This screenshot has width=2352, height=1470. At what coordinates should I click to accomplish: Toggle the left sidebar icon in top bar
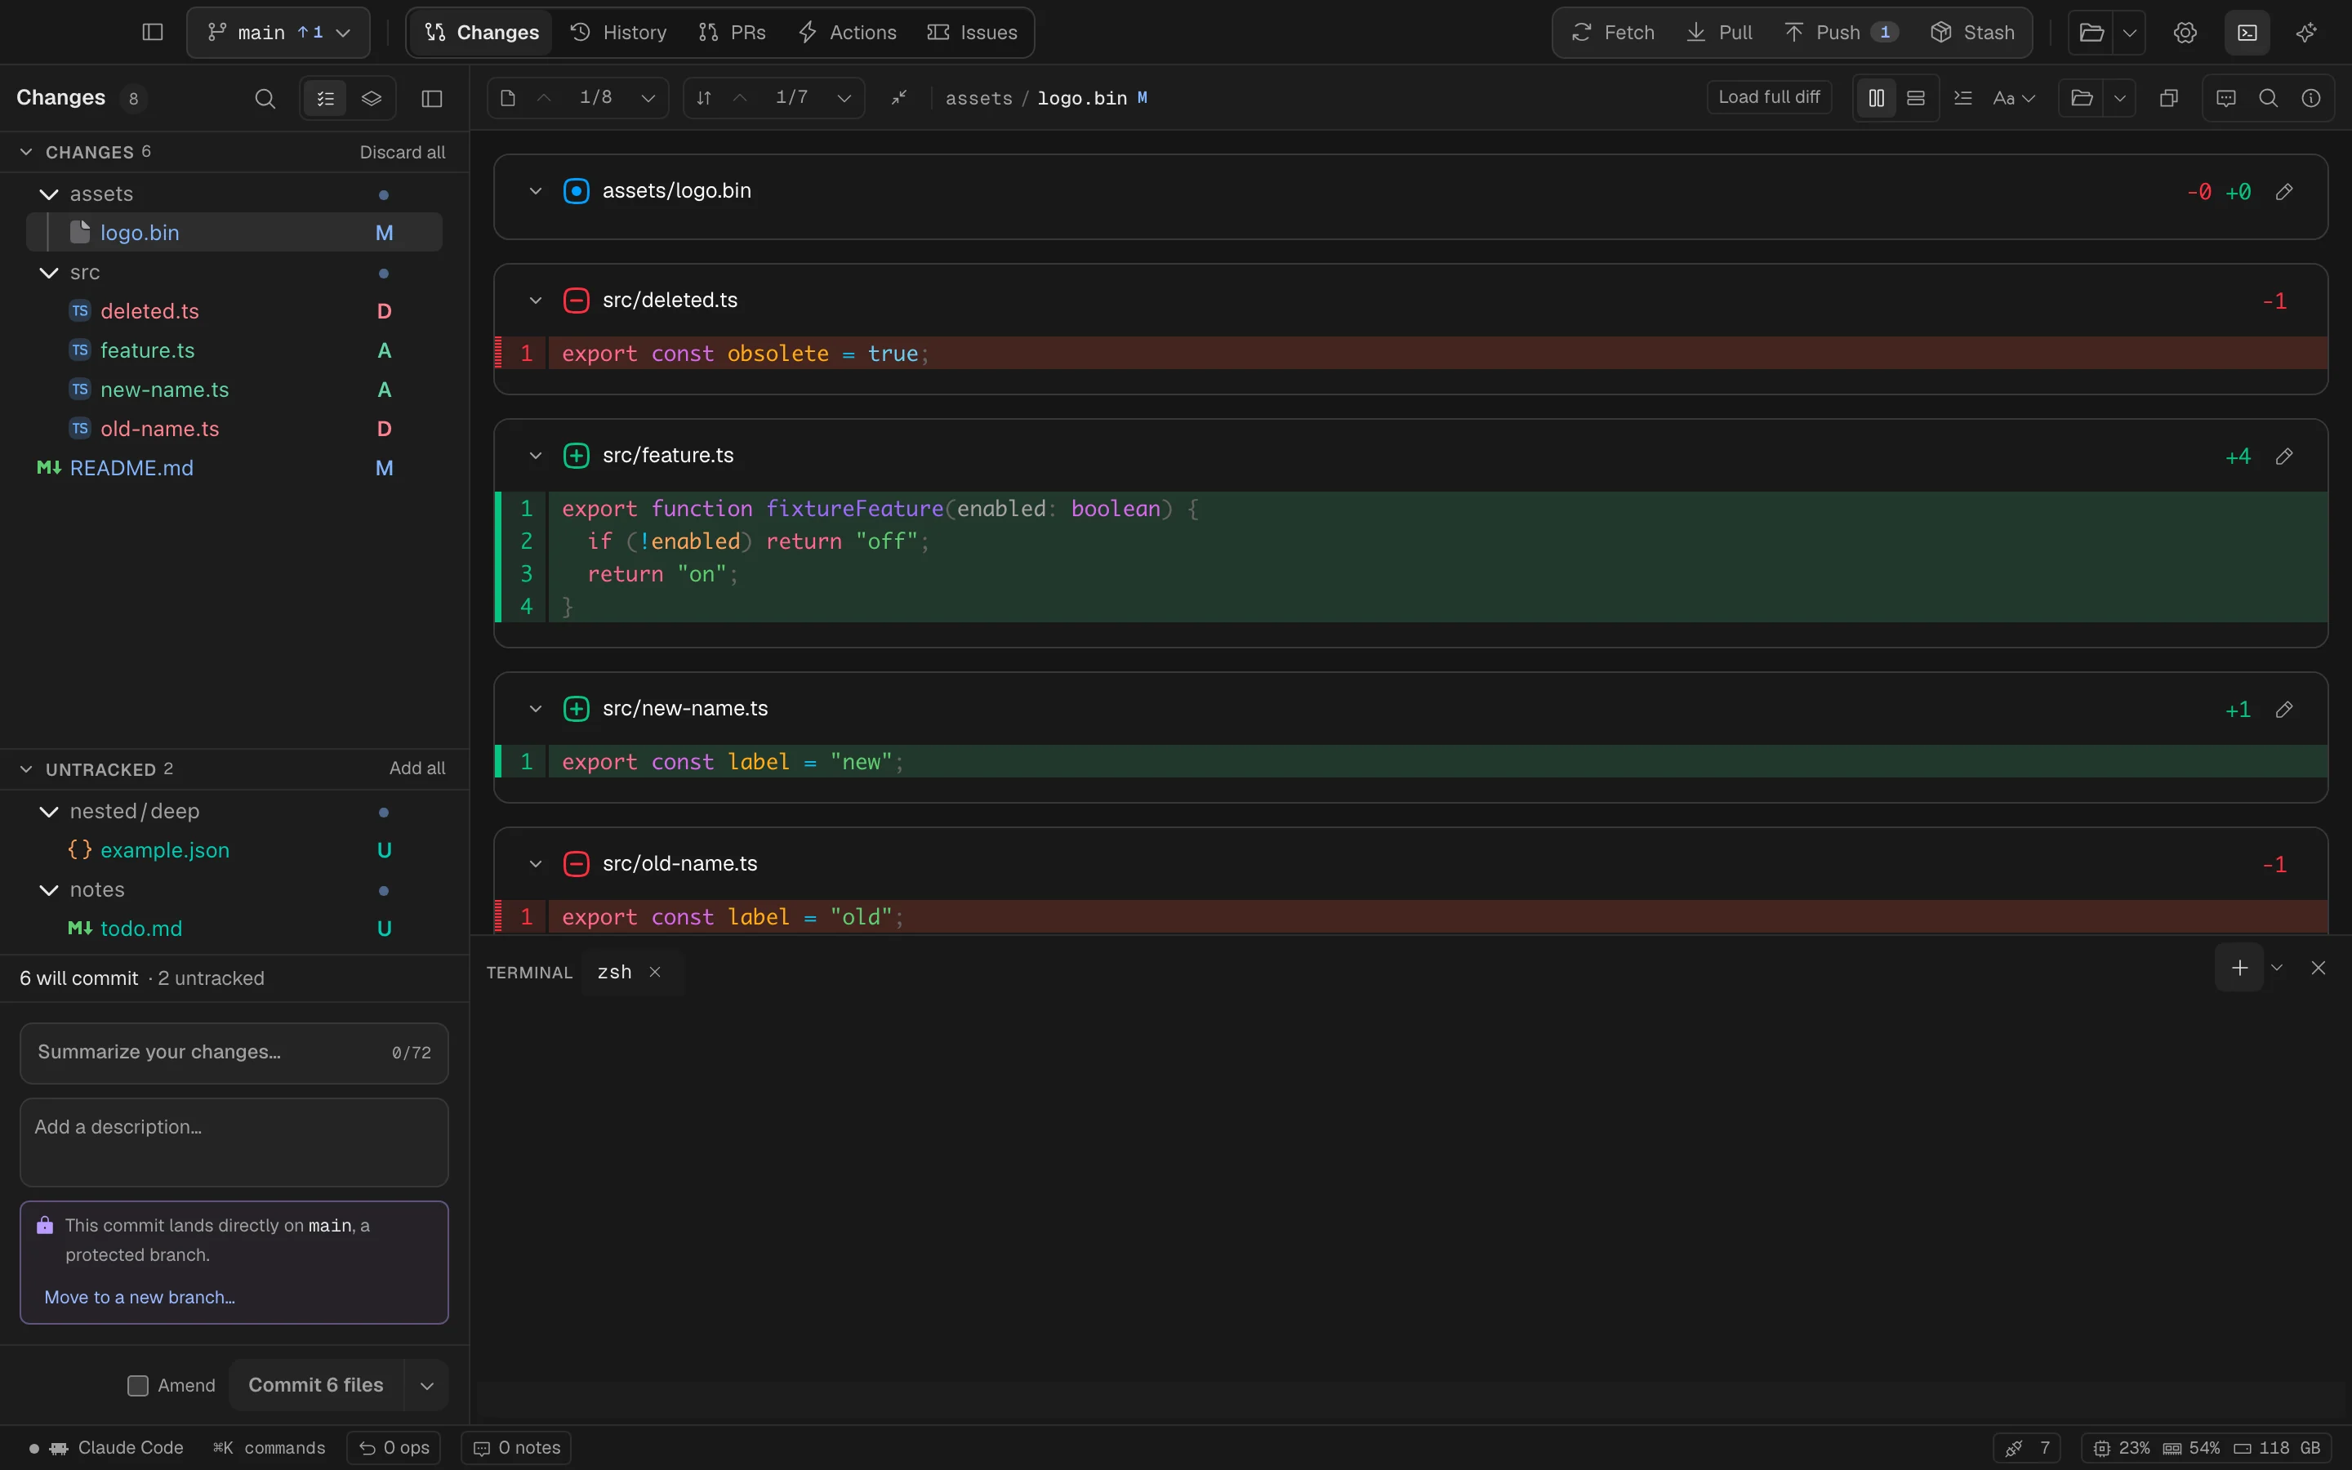153,32
